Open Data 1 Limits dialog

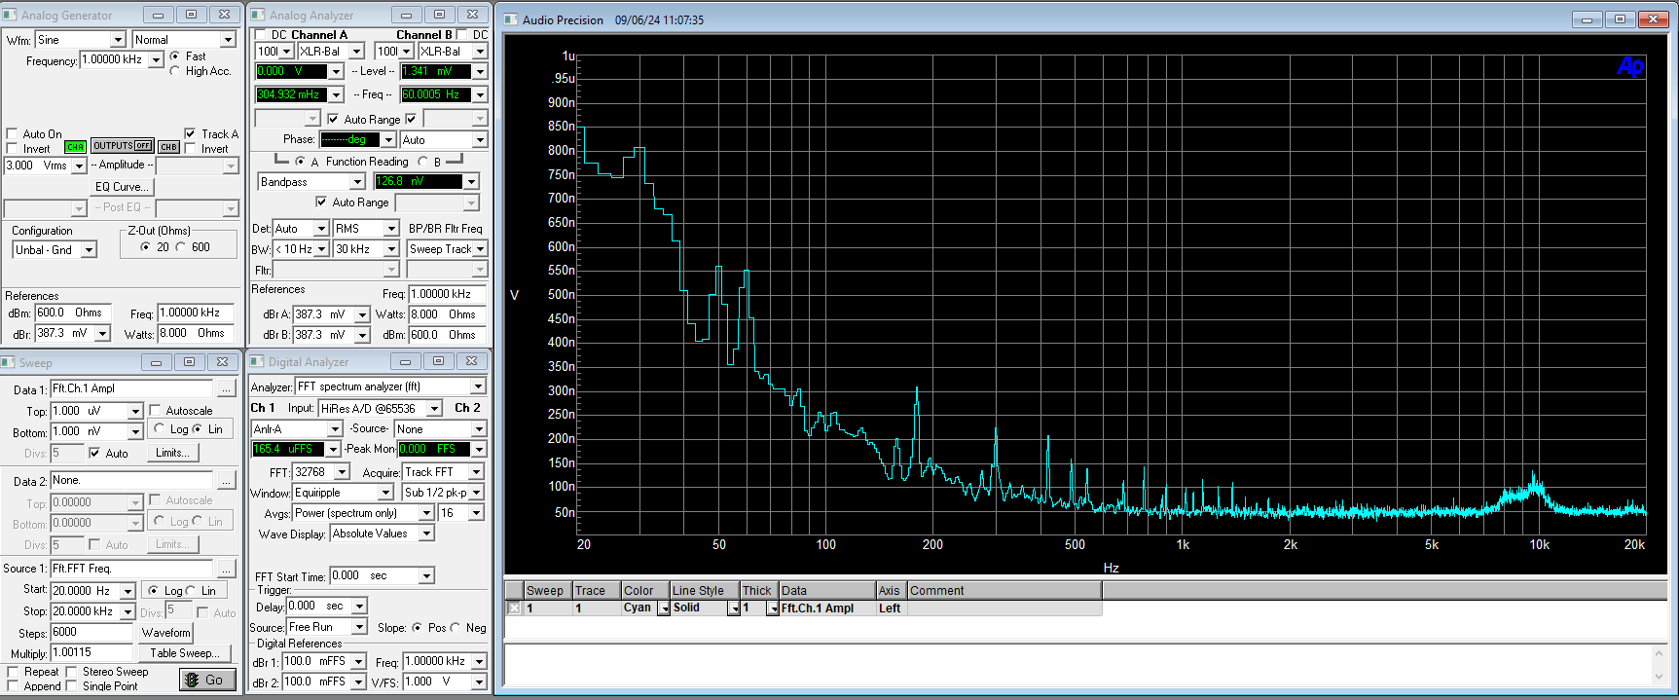coord(173,453)
